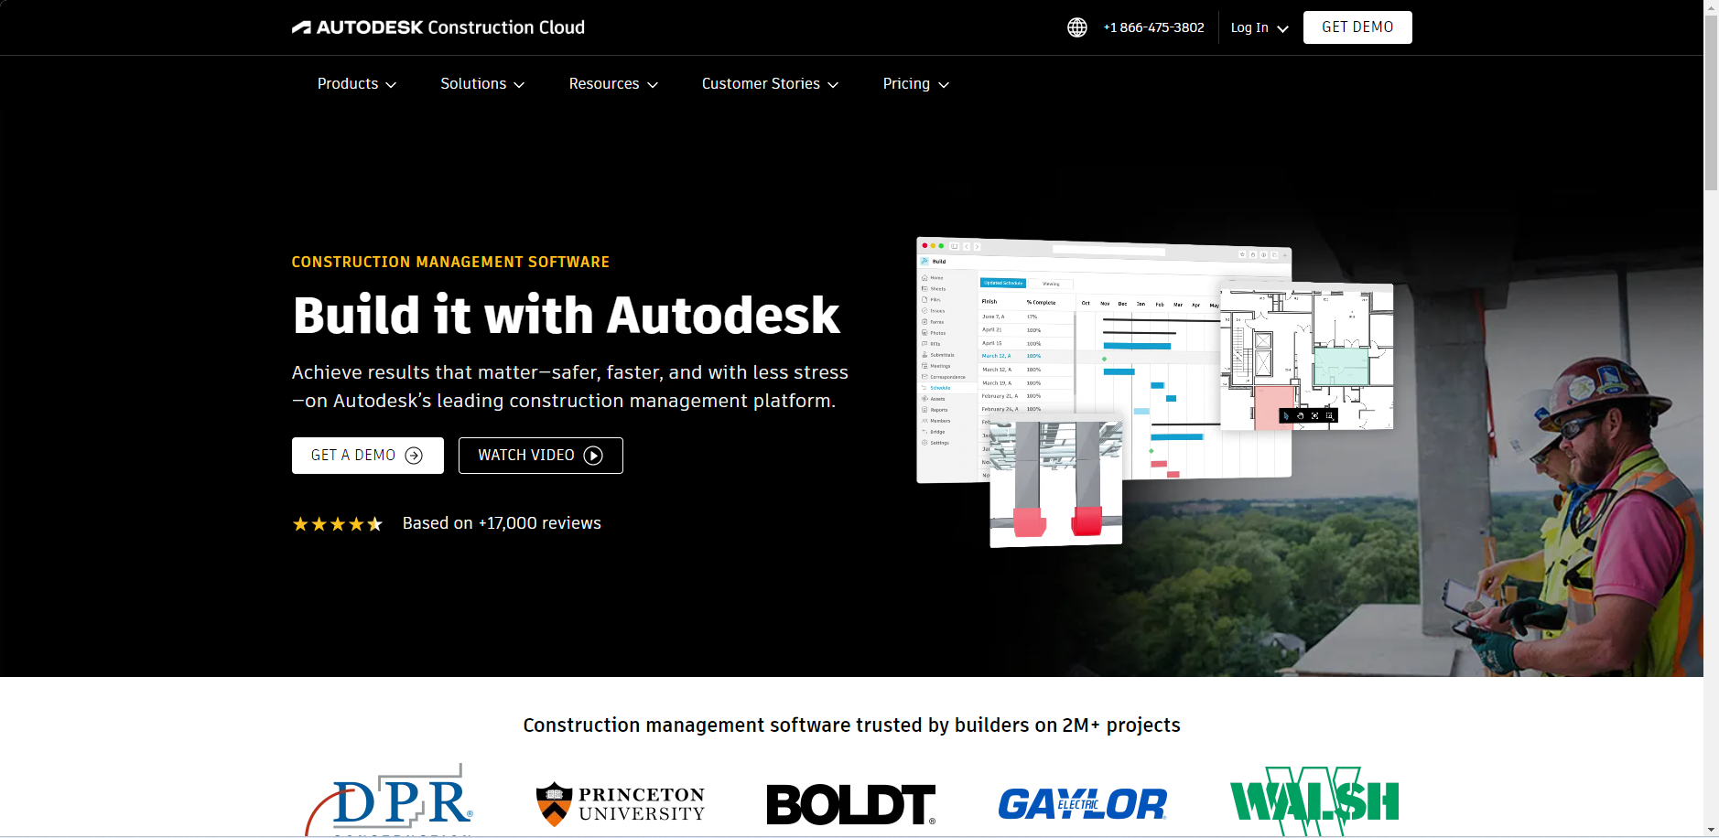Click the WATCH VIDEO button

pos(541,456)
